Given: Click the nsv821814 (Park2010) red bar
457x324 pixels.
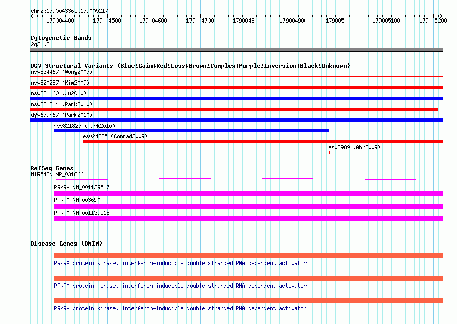Looking at the screenshot, I should tap(234, 109).
